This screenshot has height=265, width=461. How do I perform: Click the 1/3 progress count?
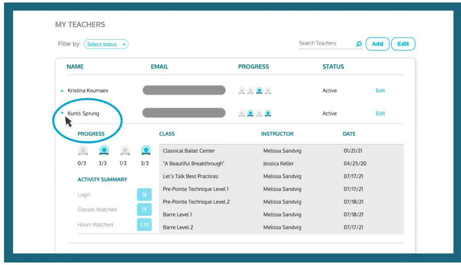123,163
